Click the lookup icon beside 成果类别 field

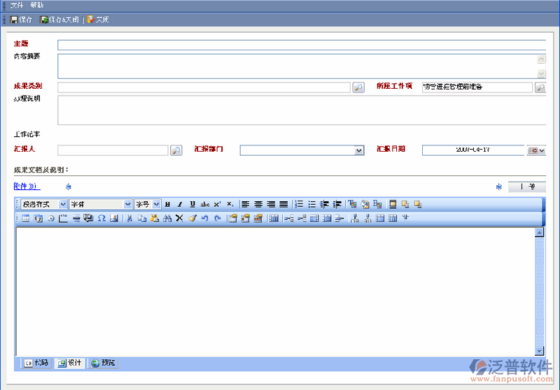(358, 87)
